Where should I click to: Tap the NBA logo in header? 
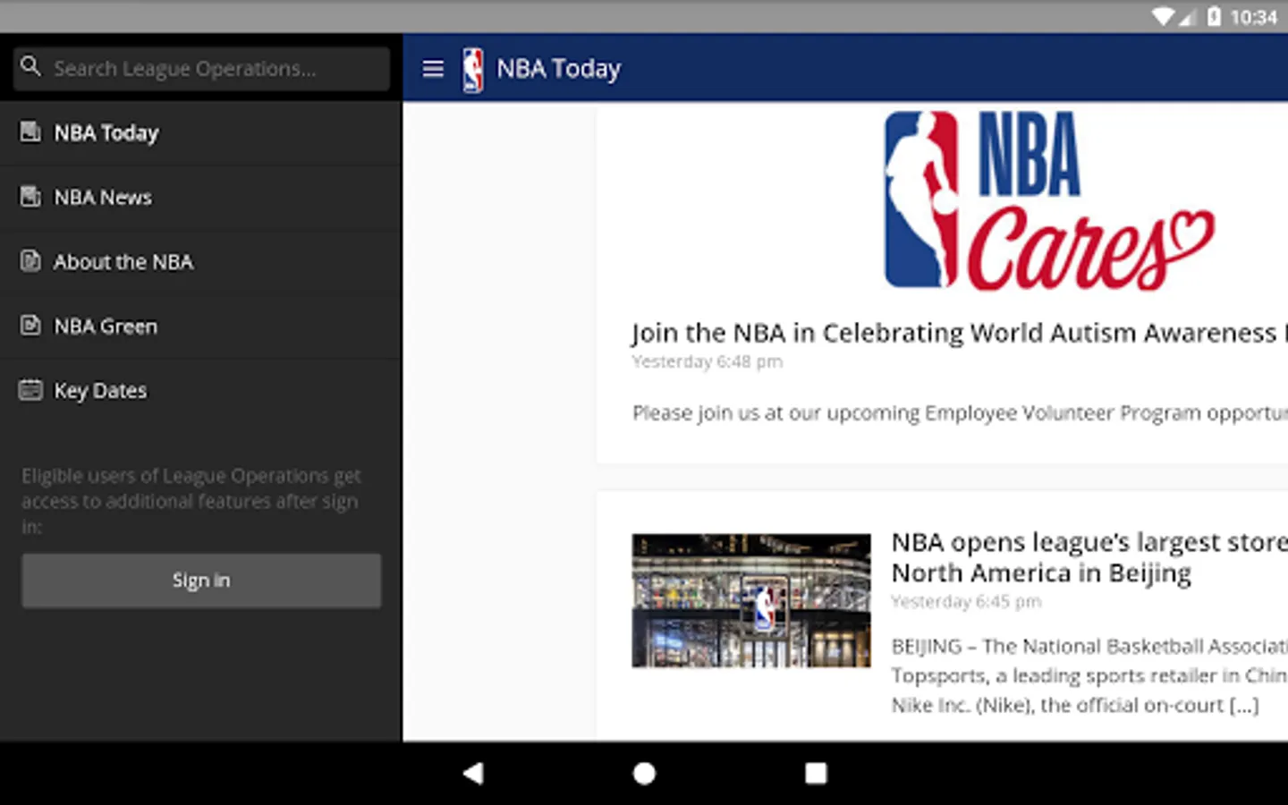click(473, 70)
